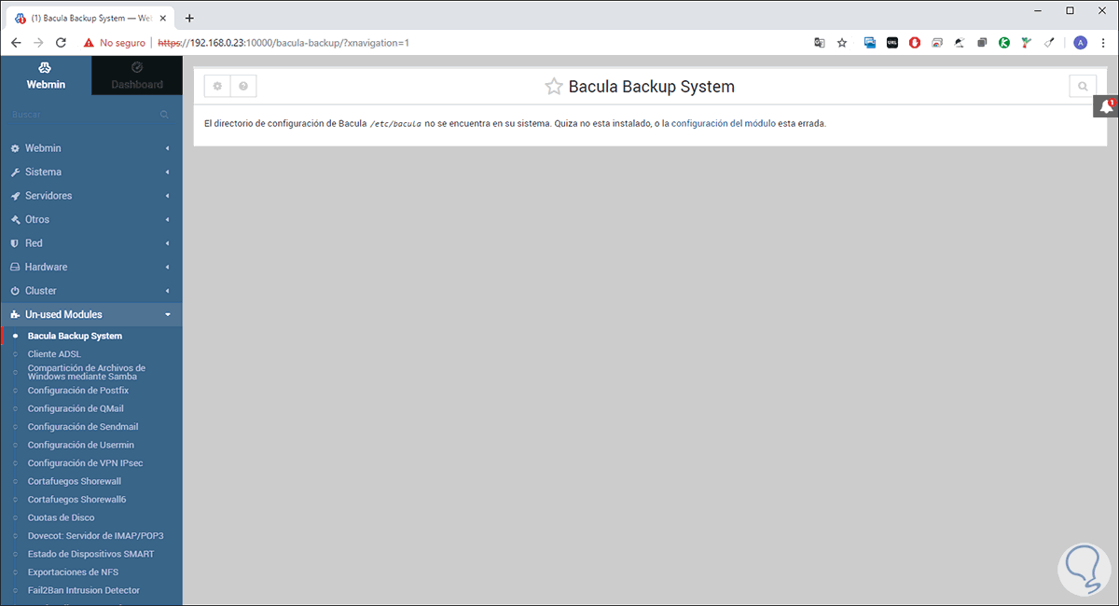Open Fail2Ban Intrusion Detector module
Screen dimensions: 1119x606
click(84, 590)
